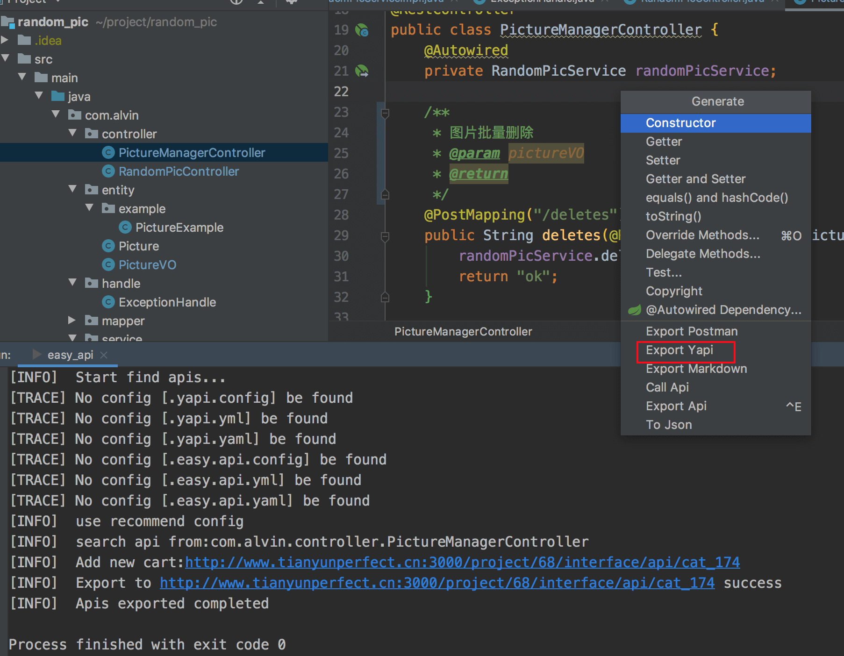
Task: Open ExceptionHandle file in tree
Action: click(167, 302)
